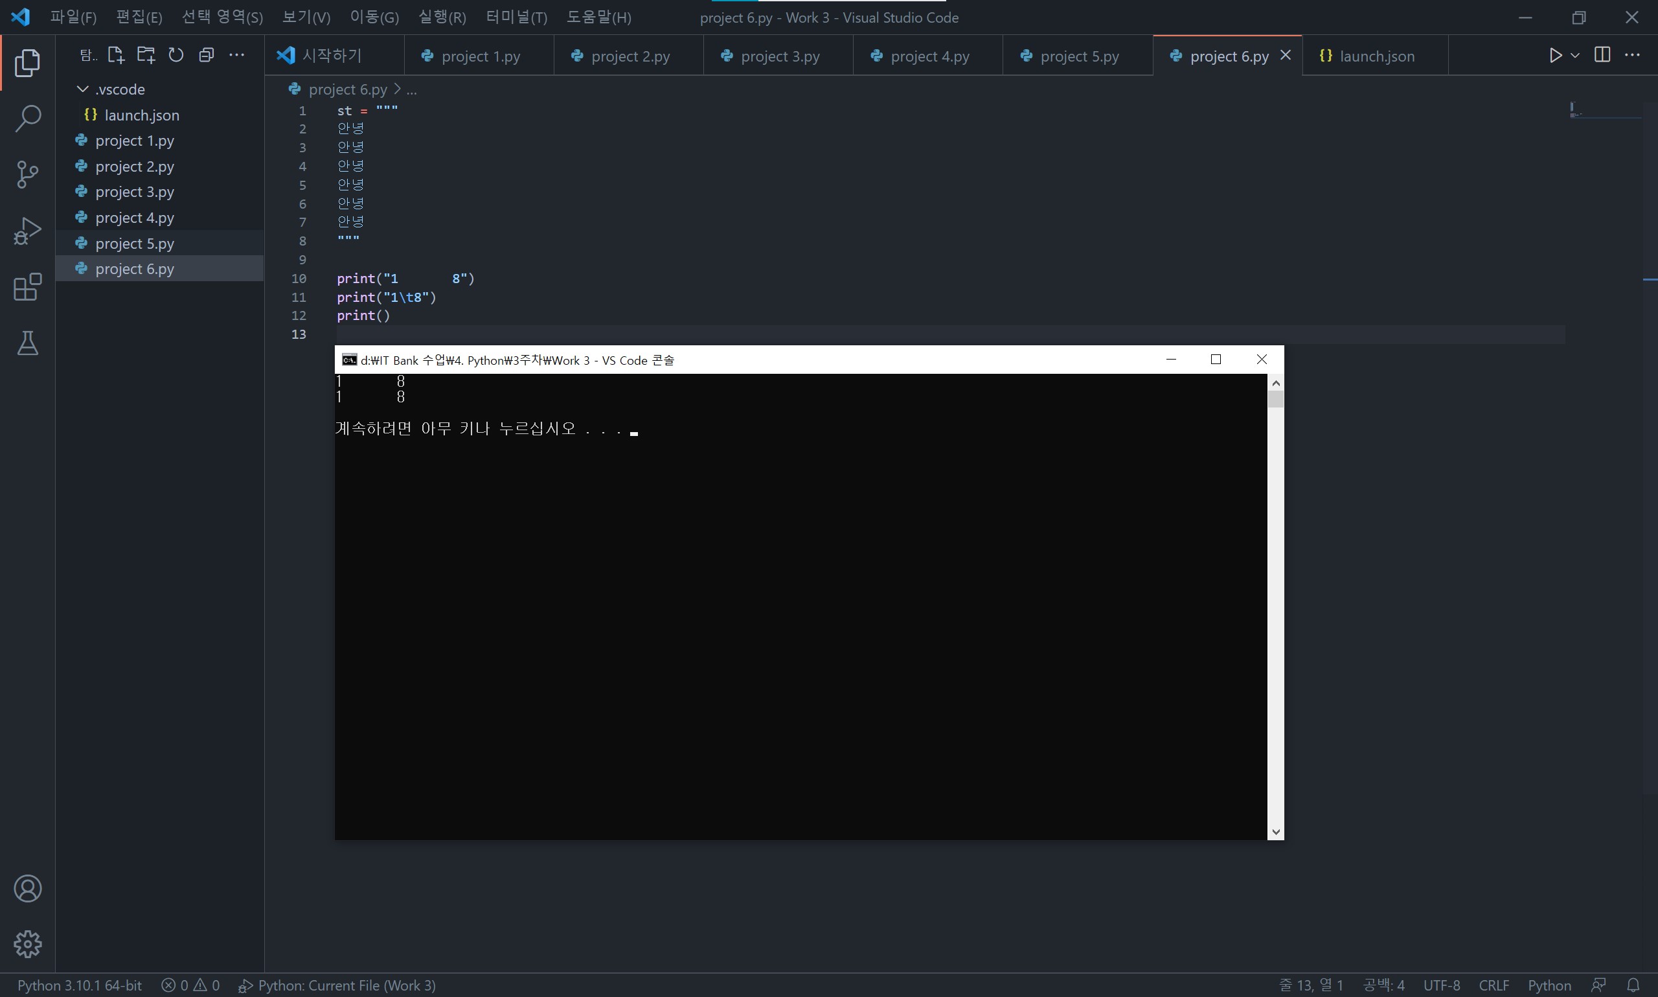Open the Source Control view
1658x997 pixels.
(28, 175)
